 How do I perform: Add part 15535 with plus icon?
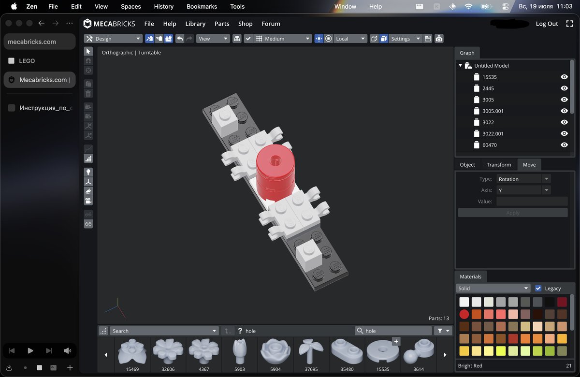point(396,342)
